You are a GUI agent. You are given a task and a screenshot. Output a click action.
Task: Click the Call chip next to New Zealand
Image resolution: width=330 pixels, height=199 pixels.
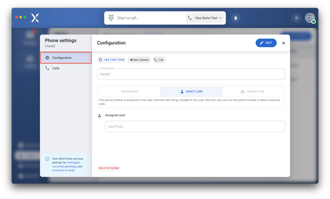(159, 60)
